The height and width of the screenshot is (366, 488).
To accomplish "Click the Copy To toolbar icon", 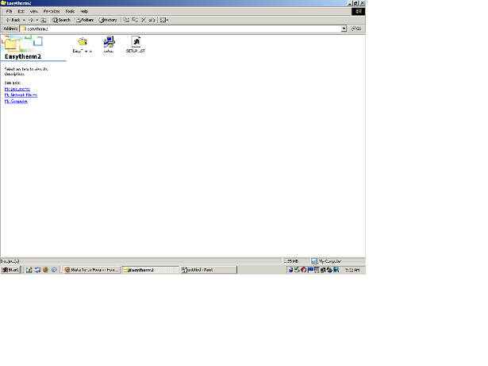I will point(135,20).
